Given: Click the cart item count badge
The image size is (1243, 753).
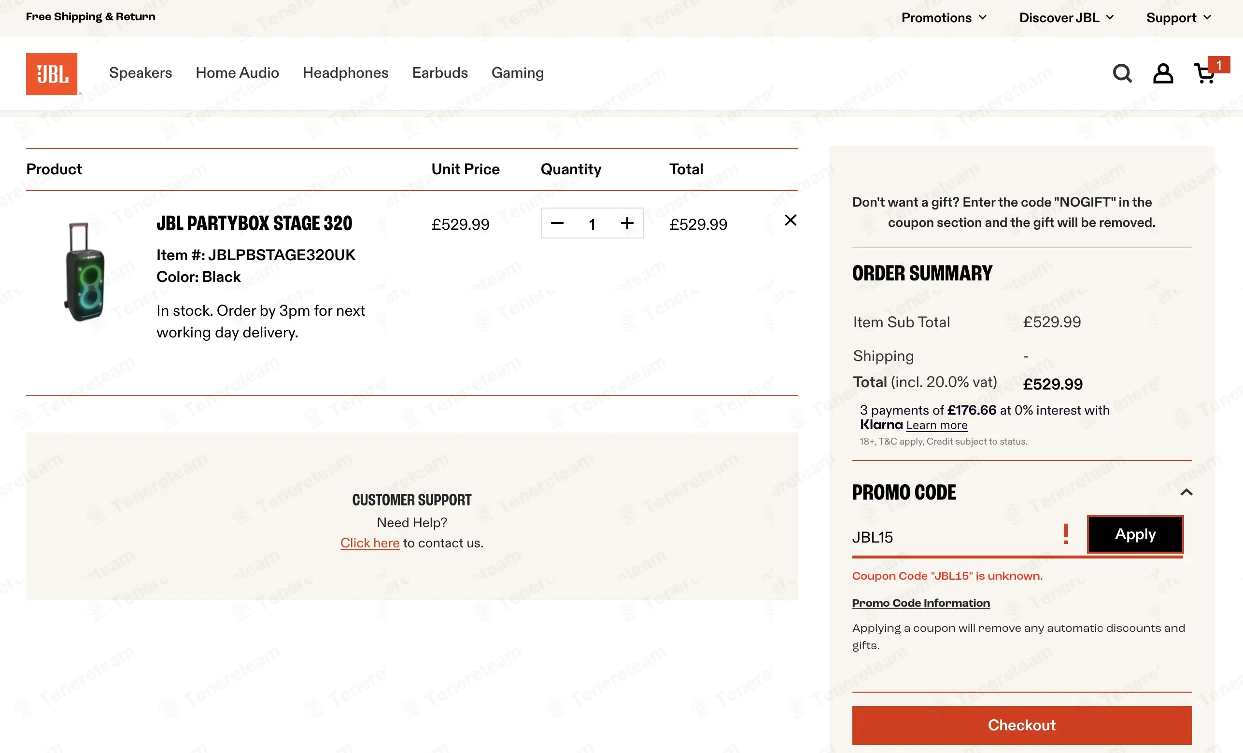Looking at the screenshot, I should pos(1219,65).
